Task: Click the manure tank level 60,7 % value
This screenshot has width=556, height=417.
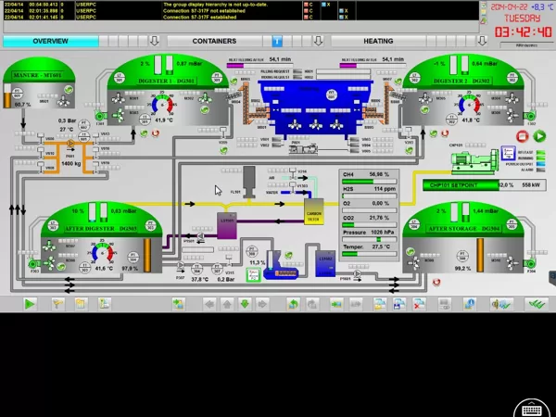Action: 22,105
